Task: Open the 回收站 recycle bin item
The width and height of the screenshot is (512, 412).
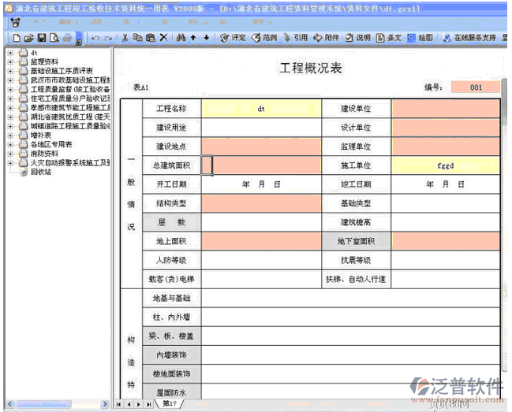Action: 40,172
